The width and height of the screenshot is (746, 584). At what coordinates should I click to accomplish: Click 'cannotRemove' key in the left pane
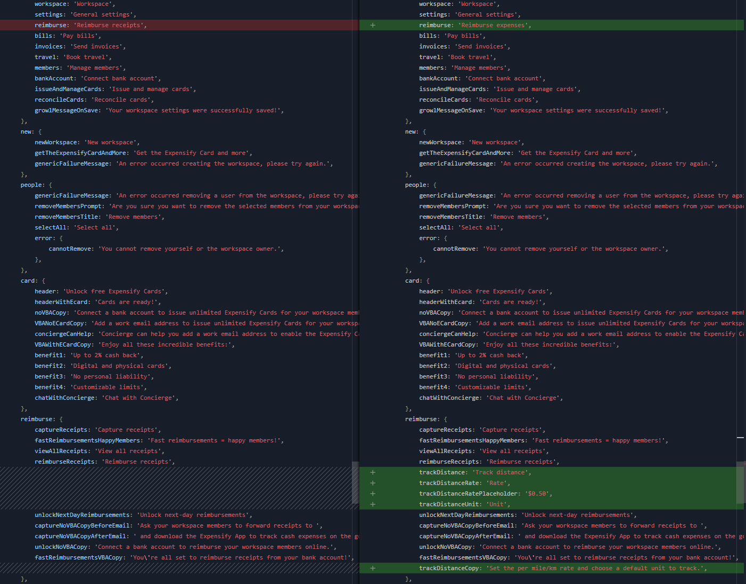click(70, 249)
